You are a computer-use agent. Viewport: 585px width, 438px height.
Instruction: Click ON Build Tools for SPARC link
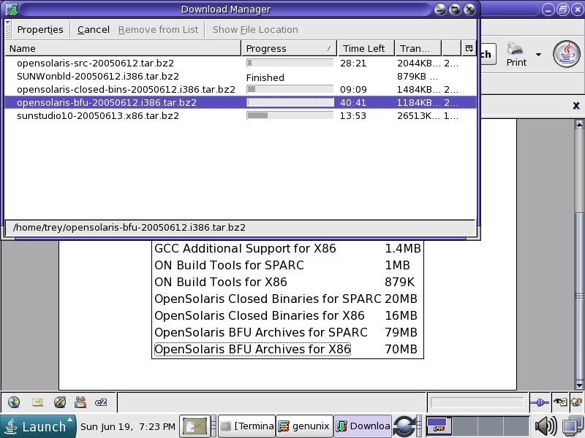[x=229, y=265]
